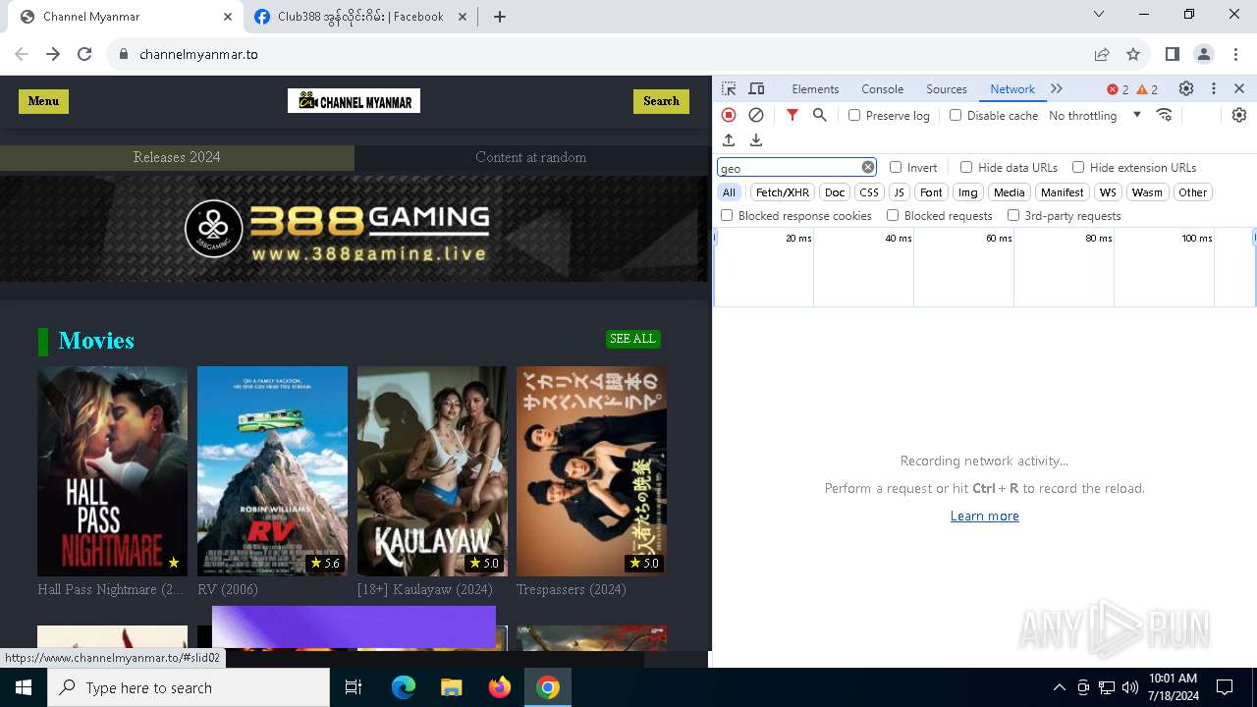Open File Explorer from the taskbar
The height and width of the screenshot is (707, 1257).
[x=452, y=687]
